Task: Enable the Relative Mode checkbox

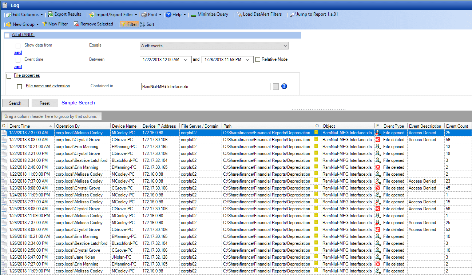Action: click(258, 60)
